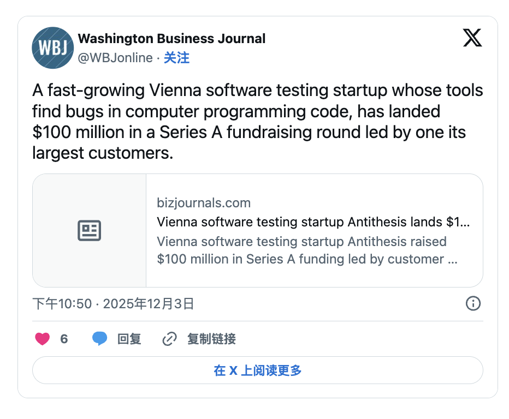
Task: Click the card description about Series A funding
Action: coord(307,250)
